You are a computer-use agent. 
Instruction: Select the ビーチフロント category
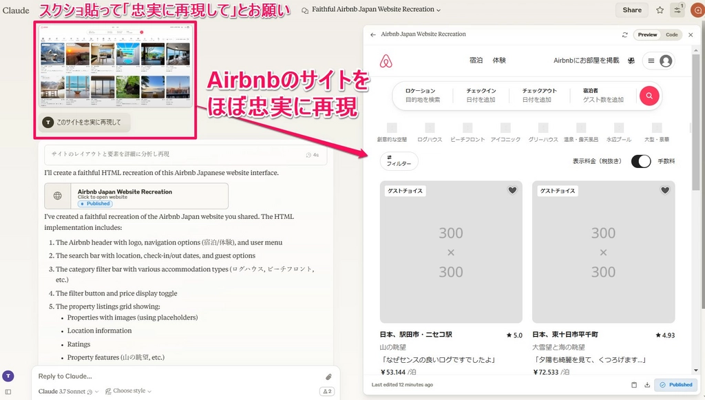click(x=467, y=133)
